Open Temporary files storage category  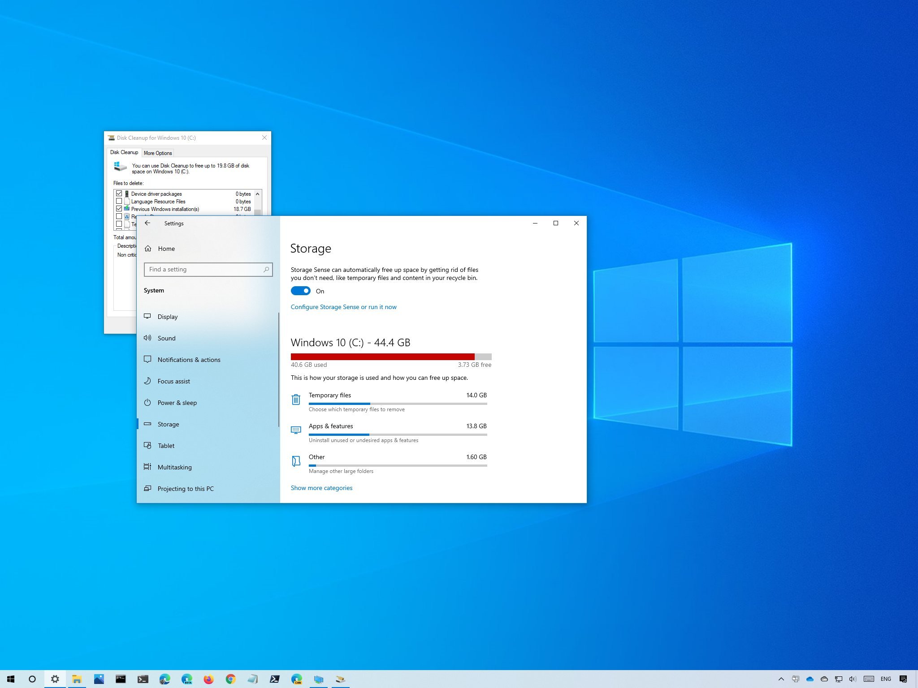tap(389, 401)
